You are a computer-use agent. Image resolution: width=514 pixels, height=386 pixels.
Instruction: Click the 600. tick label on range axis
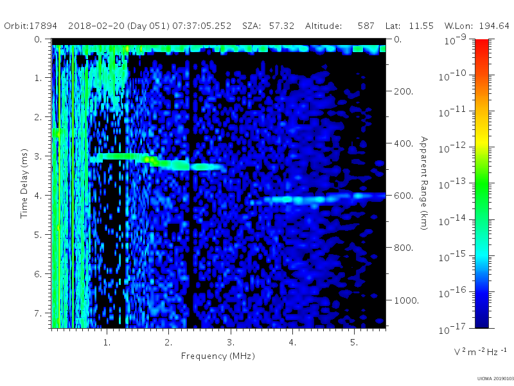(403, 196)
